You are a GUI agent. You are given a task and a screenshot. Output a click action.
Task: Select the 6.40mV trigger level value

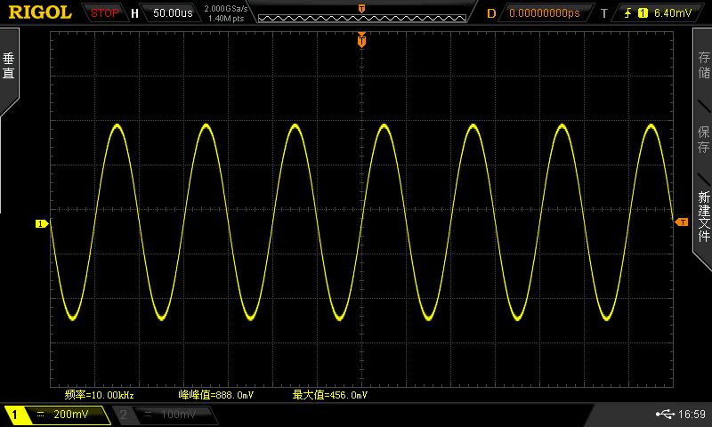(x=673, y=13)
